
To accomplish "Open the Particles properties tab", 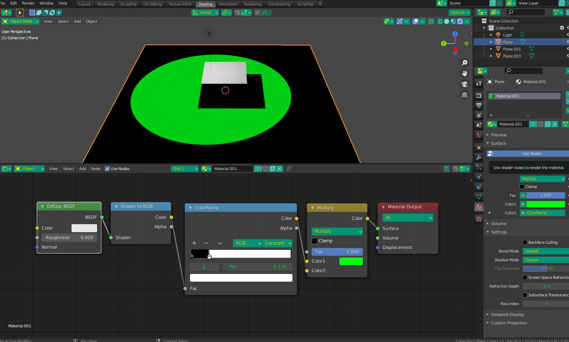I will tap(479, 167).
